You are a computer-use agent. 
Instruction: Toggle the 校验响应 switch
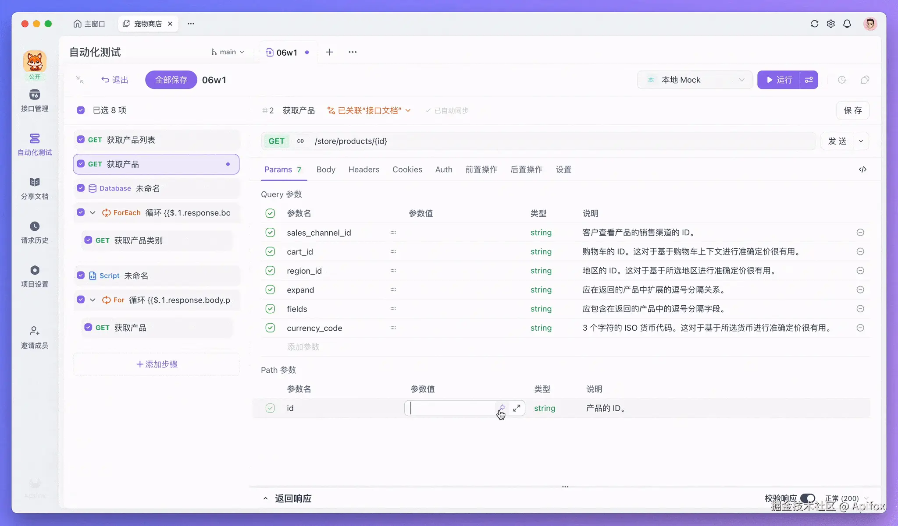[x=807, y=498]
